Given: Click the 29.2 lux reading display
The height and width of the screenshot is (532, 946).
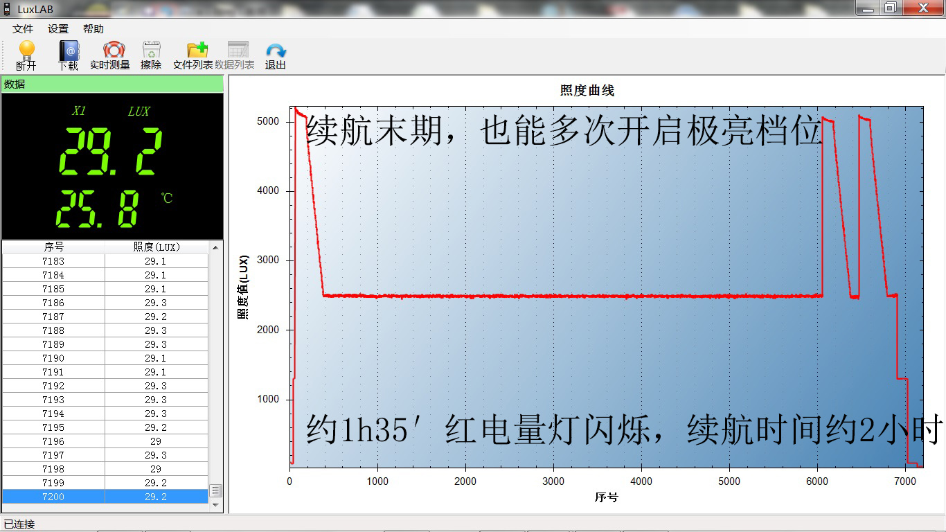Looking at the screenshot, I should (111, 152).
